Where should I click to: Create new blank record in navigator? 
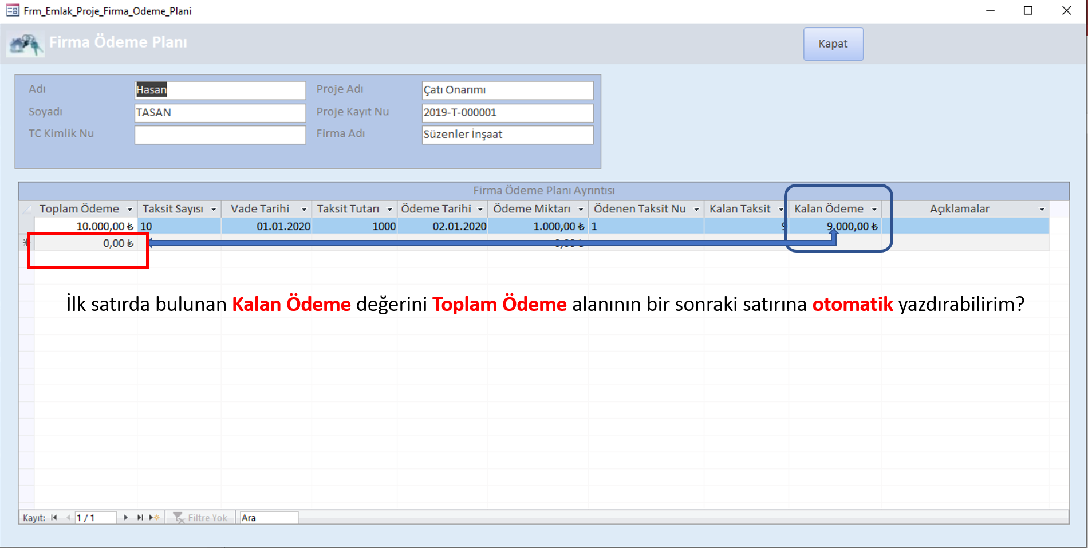[x=155, y=518]
